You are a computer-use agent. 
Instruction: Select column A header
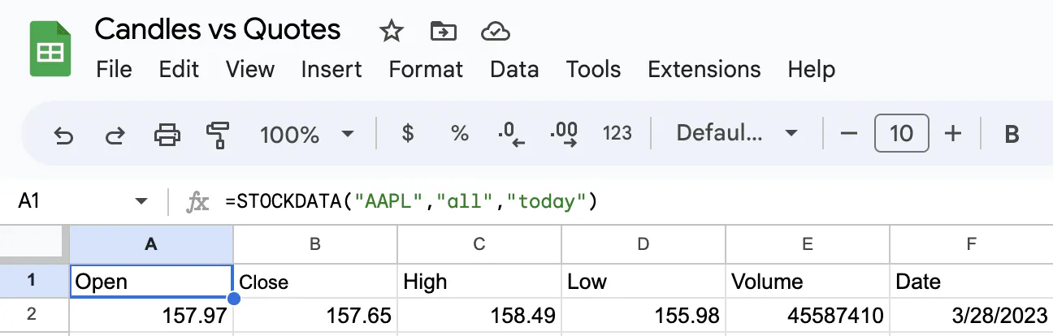pos(150,243)
